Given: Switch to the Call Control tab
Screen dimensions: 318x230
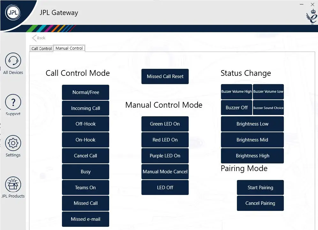Looking at the screenshot, I should click(x=42, y=48).
